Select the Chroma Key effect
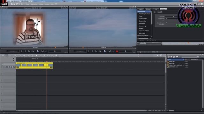The width and height of the screenshot is (204, 114). 142,21
